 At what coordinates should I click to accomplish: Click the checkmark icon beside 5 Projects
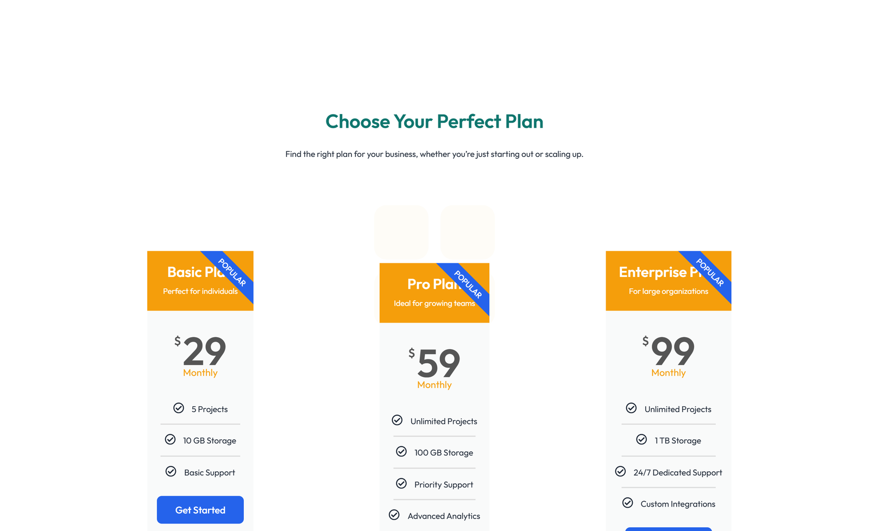(179, 408)
